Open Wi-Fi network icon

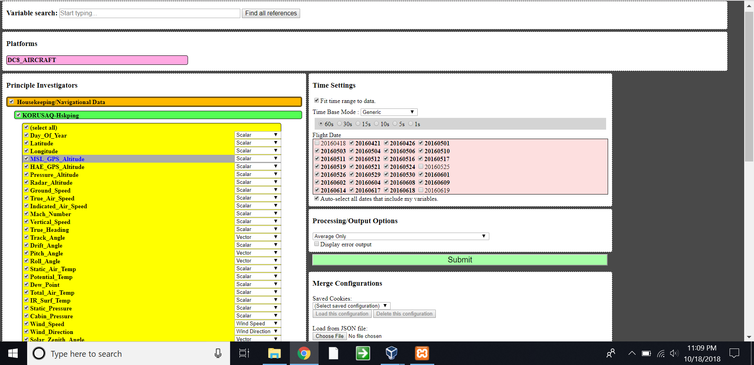661,354
